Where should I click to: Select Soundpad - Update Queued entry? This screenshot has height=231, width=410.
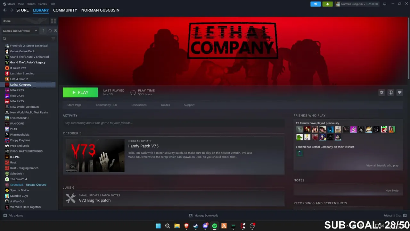[x=28, y=185]
